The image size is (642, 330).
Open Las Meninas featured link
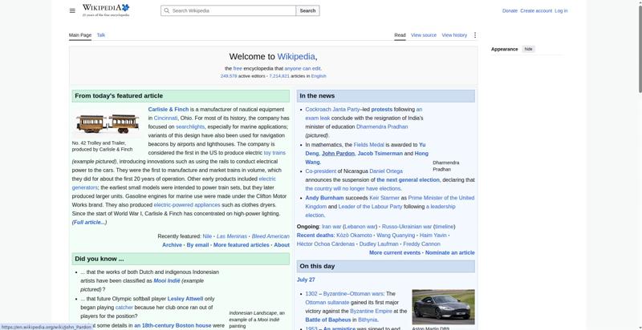coord(232,236)
